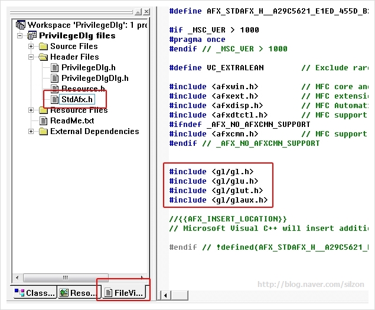
Task: Open PrivilegeDlg.h header file
Action: (x=88, y=68)
